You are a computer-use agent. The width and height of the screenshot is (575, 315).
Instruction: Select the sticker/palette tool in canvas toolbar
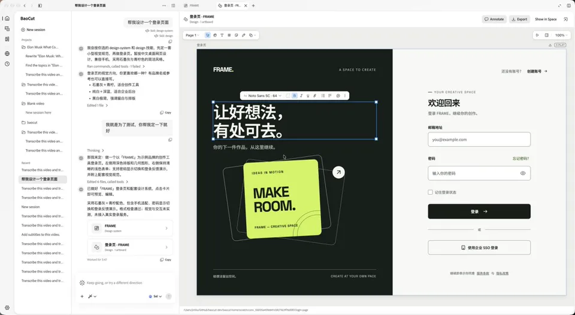tap(215, 35)
